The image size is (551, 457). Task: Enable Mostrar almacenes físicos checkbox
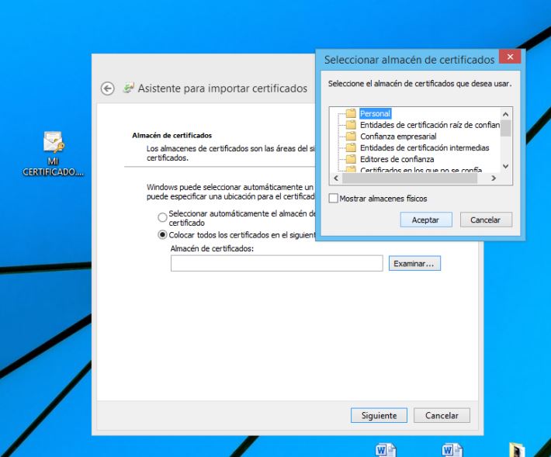[334, 198]
